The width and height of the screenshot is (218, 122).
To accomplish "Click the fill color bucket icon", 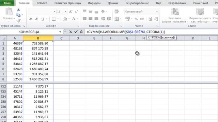I will (x=65, y=19).
